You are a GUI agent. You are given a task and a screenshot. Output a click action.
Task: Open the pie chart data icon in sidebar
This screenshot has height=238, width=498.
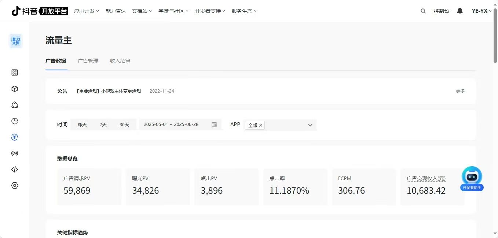15,121
